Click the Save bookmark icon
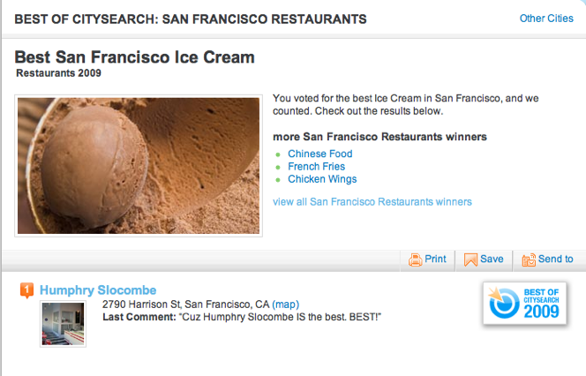The width and height of the screenshot is (586, 376). 470,259
